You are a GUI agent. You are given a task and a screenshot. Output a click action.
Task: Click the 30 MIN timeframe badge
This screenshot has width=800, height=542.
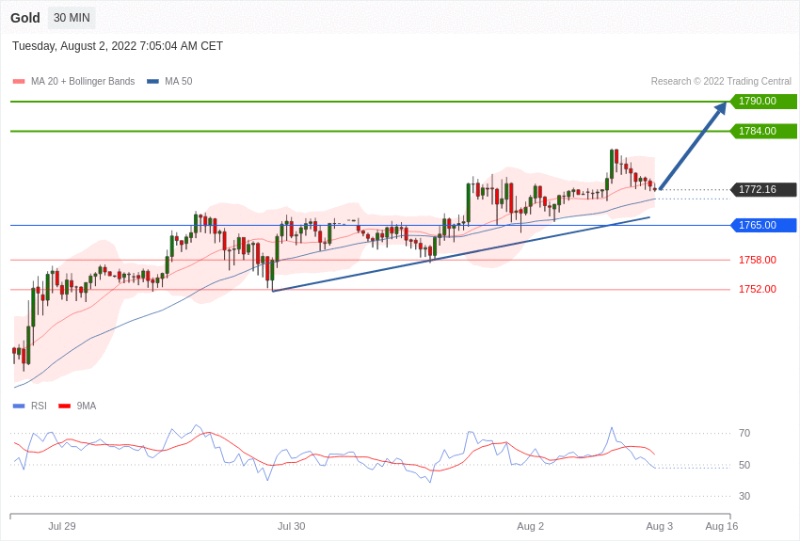72,18
